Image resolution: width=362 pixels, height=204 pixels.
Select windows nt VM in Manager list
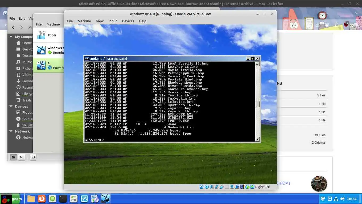click(x=48, y=50)
